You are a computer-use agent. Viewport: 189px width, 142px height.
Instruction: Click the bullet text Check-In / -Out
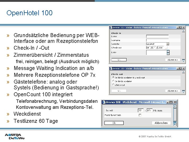[x=31, y=48]
